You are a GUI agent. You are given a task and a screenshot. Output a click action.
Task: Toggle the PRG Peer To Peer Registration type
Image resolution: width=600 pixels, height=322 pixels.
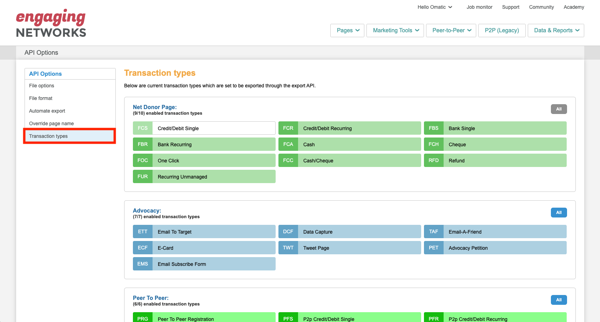click(204, 317)
